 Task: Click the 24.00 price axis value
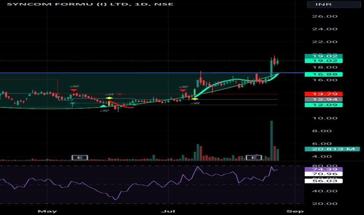(325, 29)
